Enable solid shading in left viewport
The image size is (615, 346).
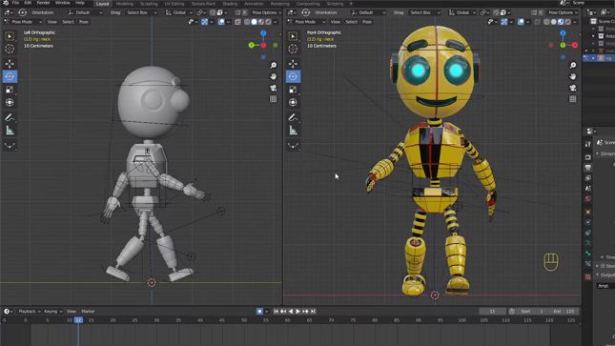(x=255, y=22)
